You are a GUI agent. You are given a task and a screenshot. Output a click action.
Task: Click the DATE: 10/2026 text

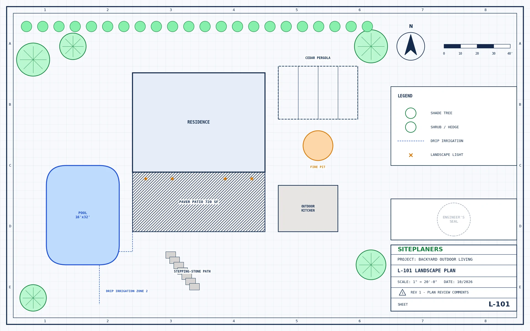tap(458, 282)
